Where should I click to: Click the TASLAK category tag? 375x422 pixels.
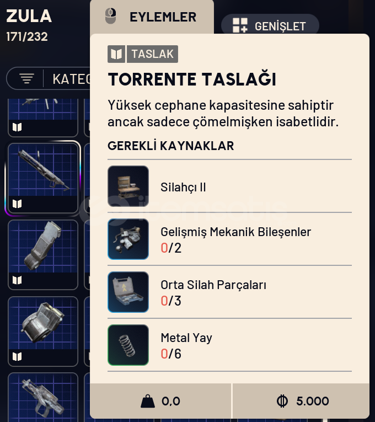(152, 54)
